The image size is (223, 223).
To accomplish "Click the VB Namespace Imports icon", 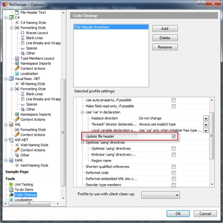I will 17,114.
